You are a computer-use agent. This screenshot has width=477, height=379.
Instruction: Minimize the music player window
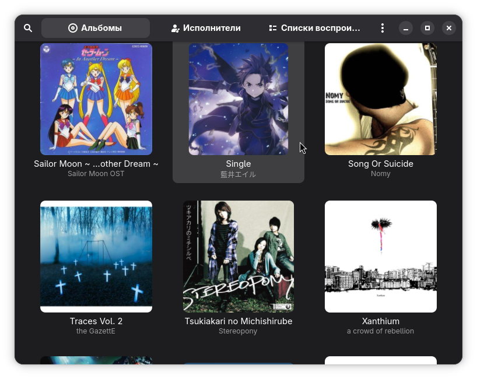[x=406, y=28]
